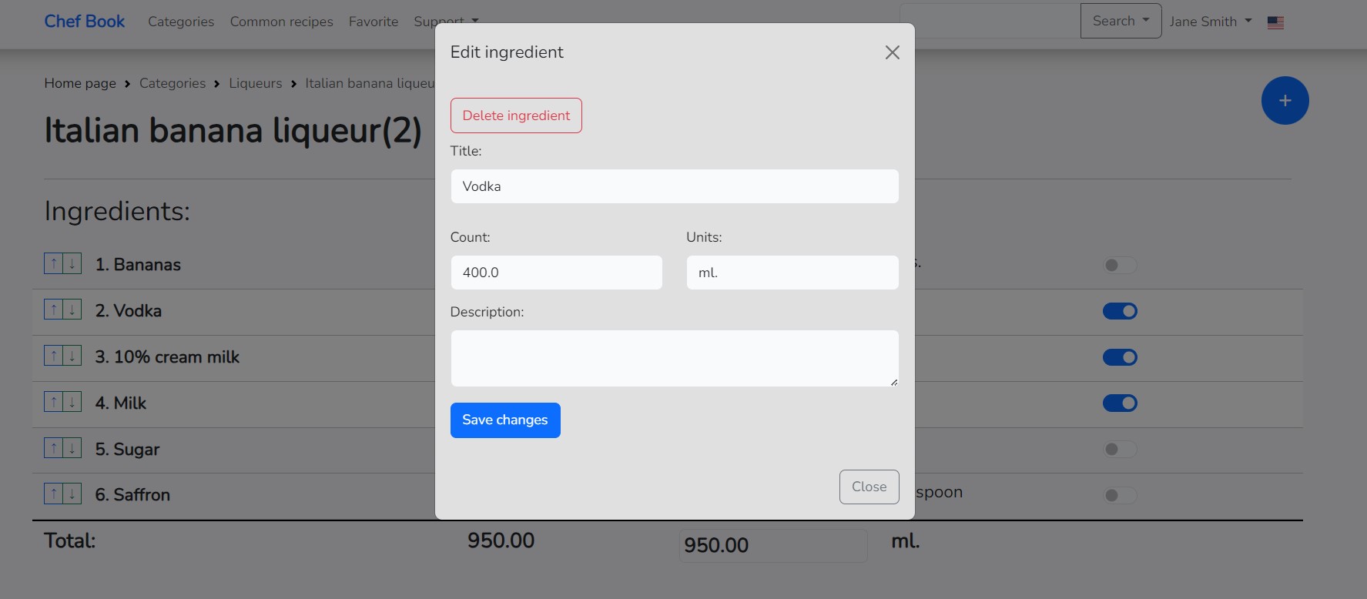Move Bananas ingredient down with arrow
The image size is (1367, 599).
pos(72,264)
